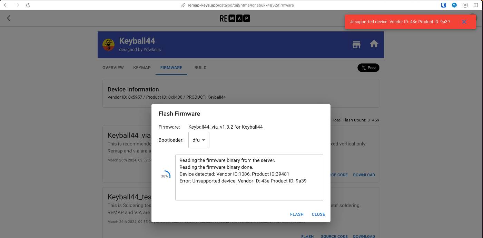This screenshot has width=483, height=238.
Task: Open the Keyball44 home page icon
Action: pyautogui.click(x=374, y=44)
